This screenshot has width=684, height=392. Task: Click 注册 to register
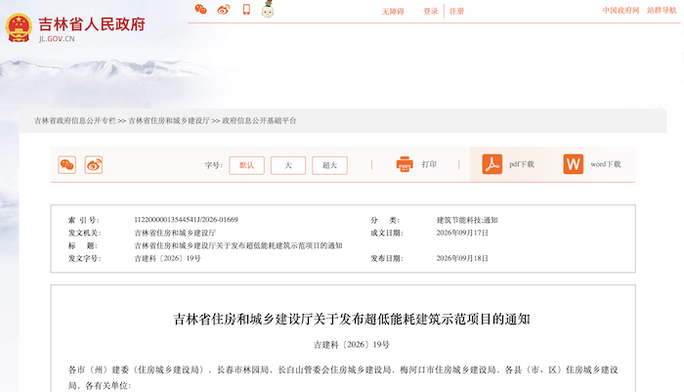[x=456, y=12]
